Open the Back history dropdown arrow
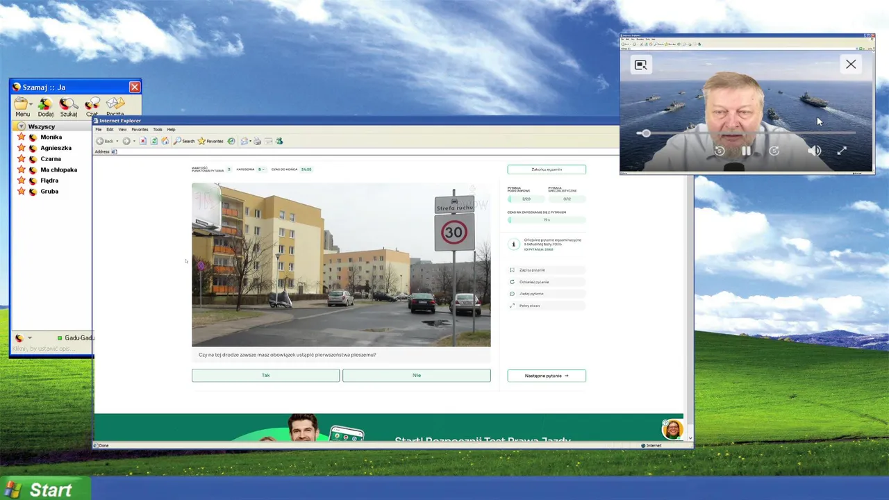 coord(117,141)
